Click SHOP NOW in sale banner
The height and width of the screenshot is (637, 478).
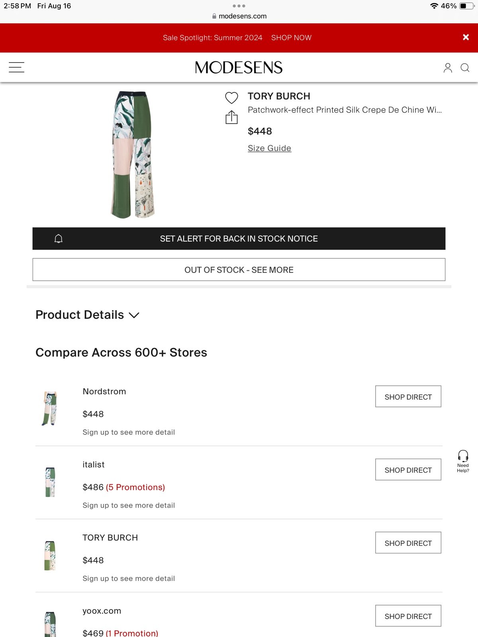click(x=291, y=38)
